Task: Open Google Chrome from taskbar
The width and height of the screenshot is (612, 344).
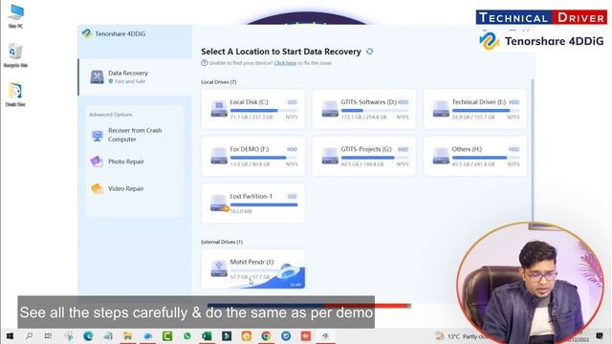Action: 266,335
